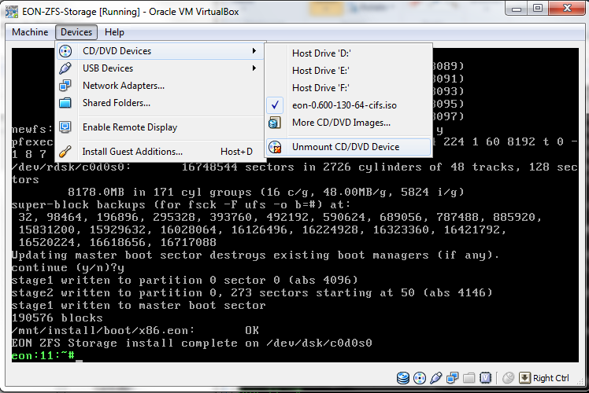Open More CD/DVD Images...
This screenshot has height=393, width=589.
click(349, 123)
